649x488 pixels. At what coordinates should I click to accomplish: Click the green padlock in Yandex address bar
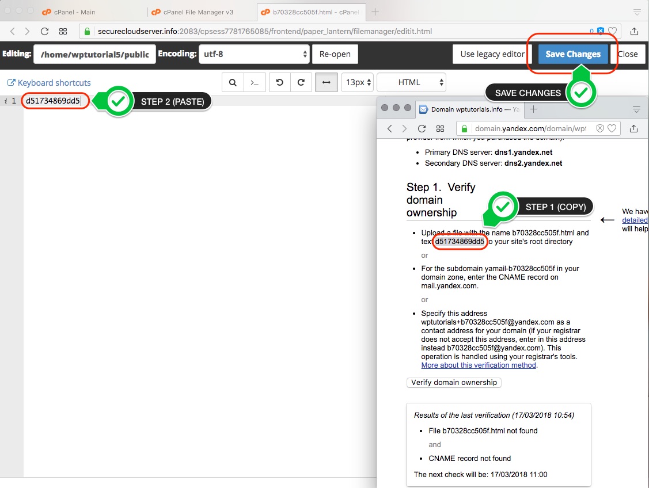coord(464,128)
